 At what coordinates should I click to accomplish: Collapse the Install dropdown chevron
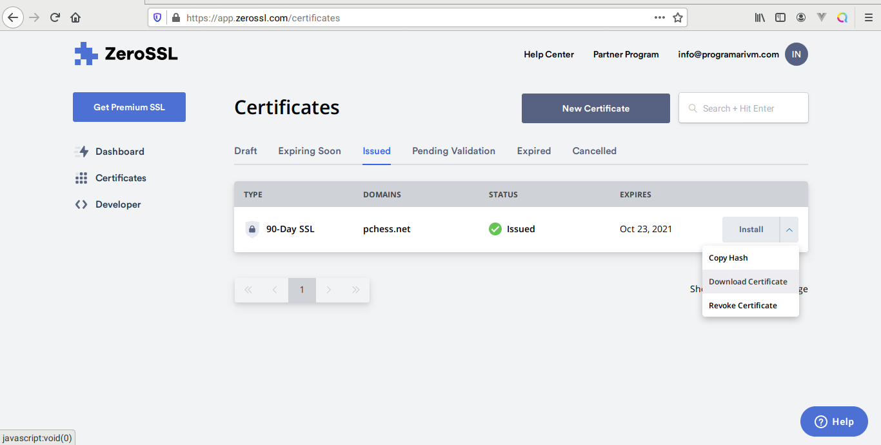pyautogui.click(x=789, y=230)
